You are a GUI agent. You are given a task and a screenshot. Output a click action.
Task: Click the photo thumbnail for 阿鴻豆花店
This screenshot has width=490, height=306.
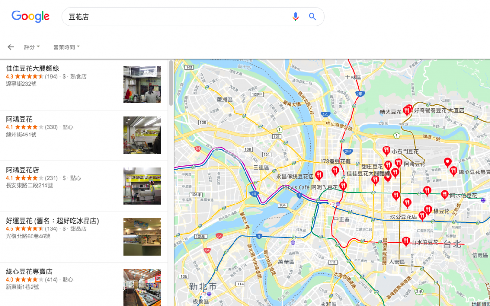coord(142,186)
